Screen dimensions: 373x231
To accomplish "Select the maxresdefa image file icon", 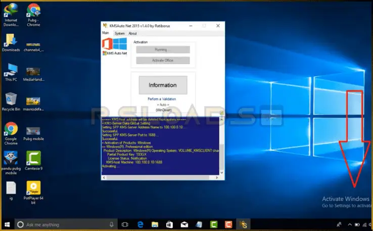I will tap(33, 102).
